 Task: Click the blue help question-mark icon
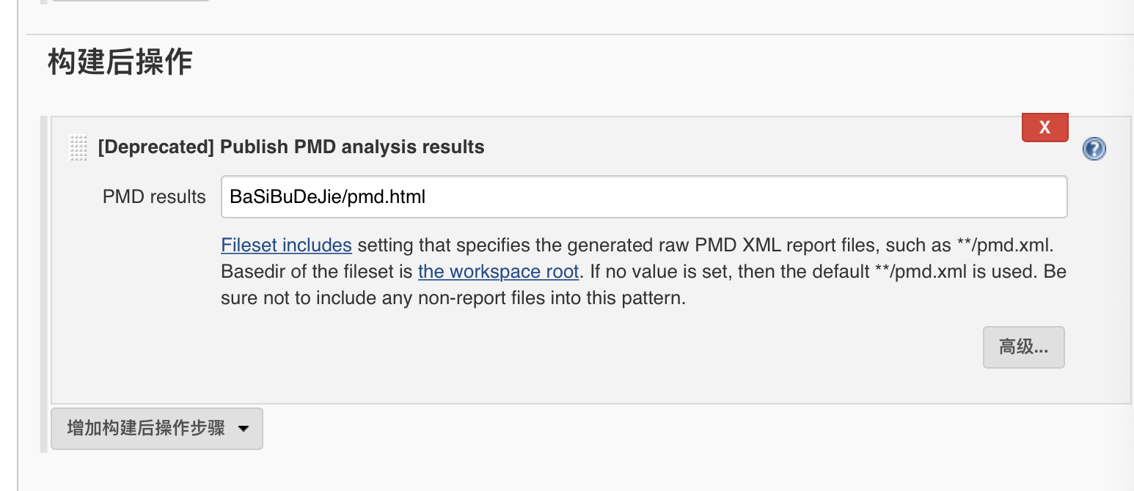[x=1094, y=149]
